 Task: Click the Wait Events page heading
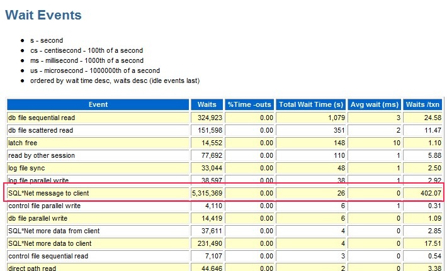pyautogui.click(x=43, y=15)
